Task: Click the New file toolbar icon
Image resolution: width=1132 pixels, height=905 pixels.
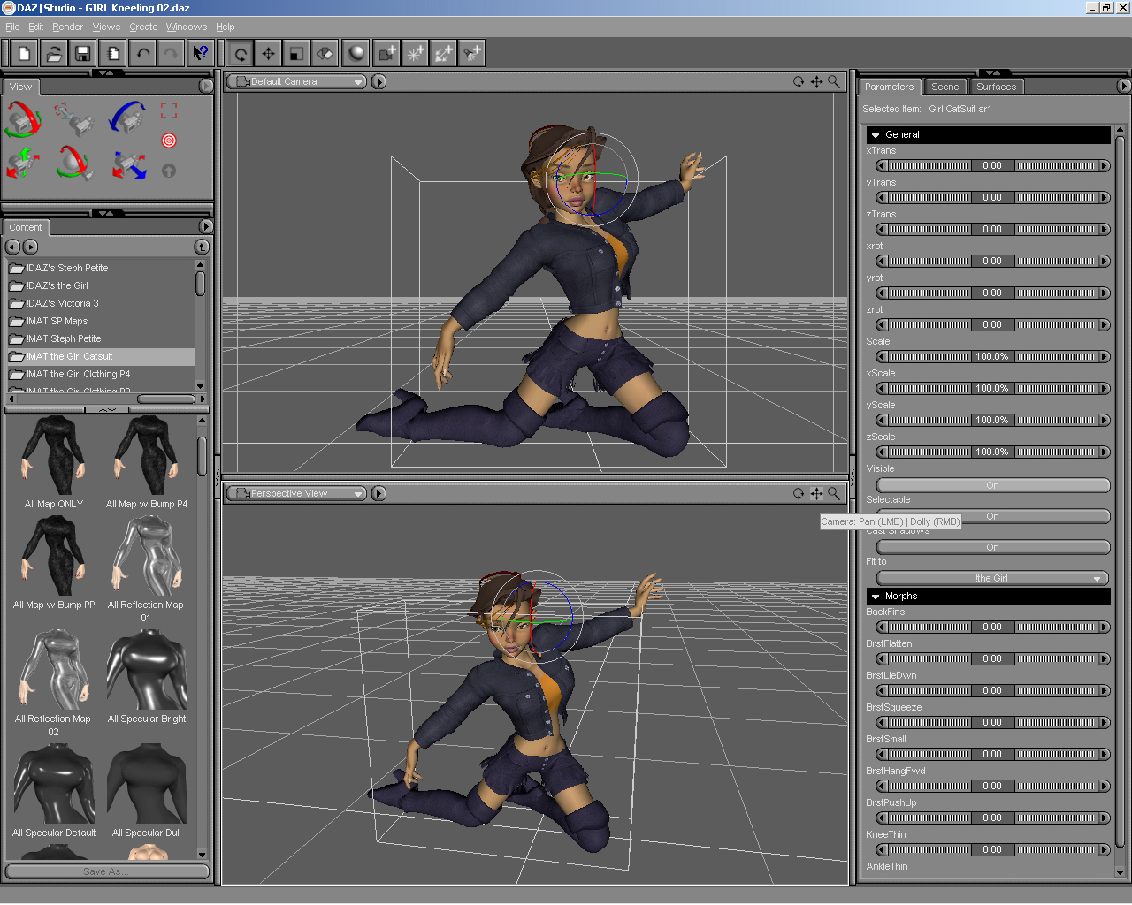Action: pos(25,54)
